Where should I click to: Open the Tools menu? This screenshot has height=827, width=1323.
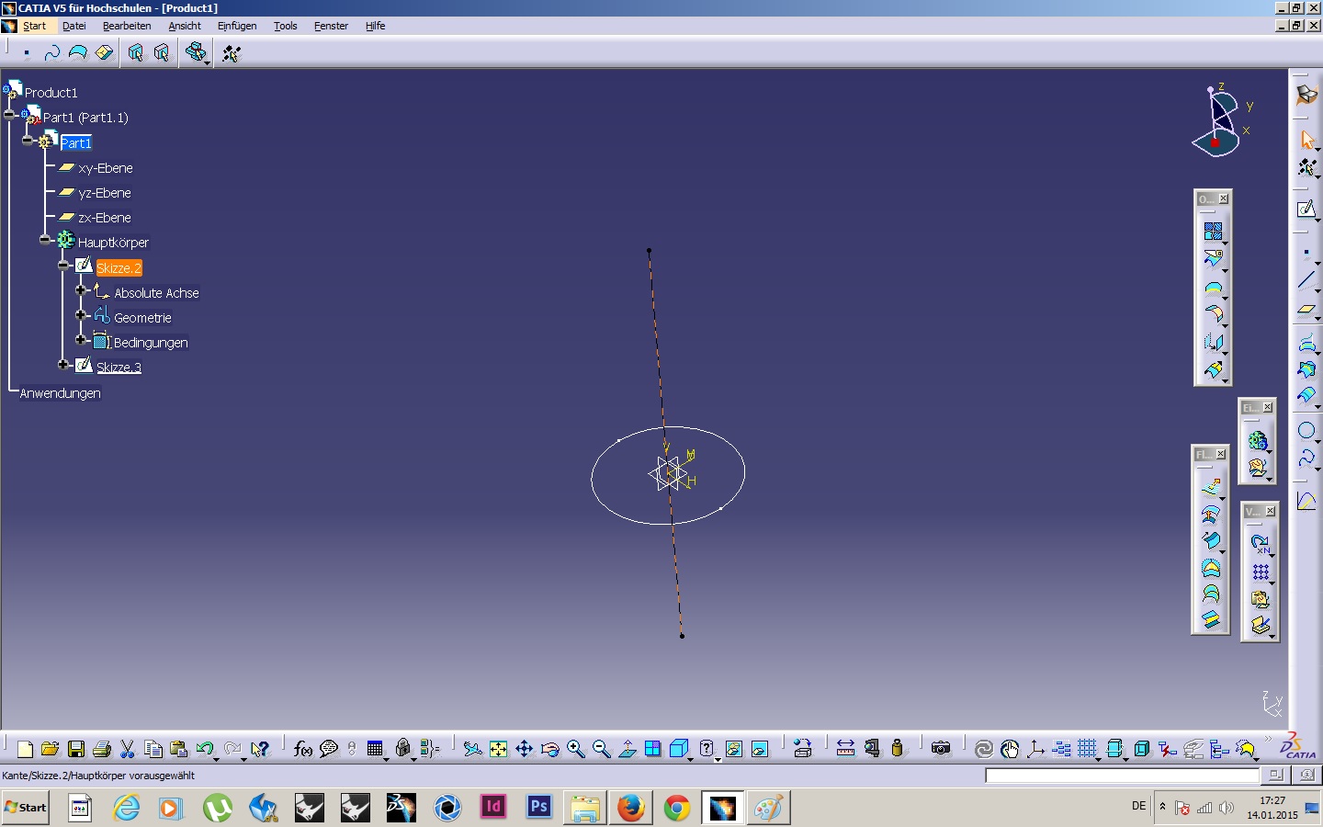[286, 26]
